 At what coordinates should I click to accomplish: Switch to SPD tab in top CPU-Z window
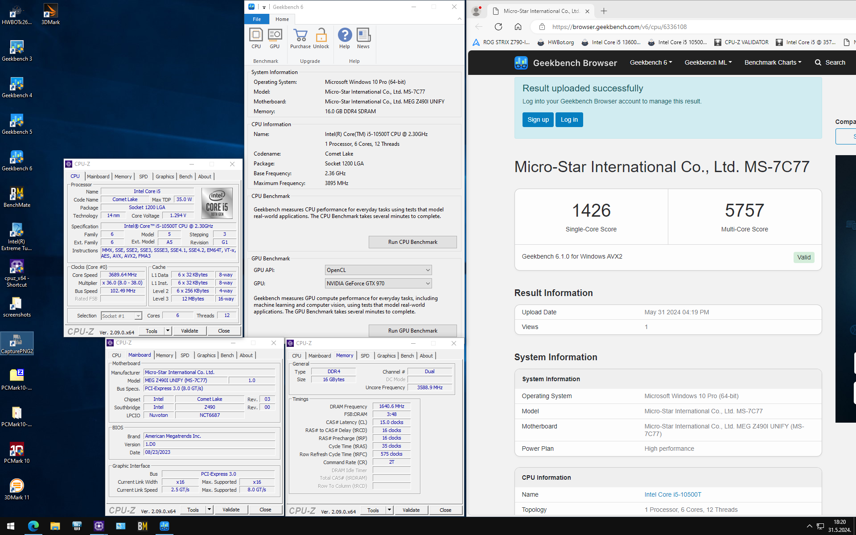[x=143, y=177]
